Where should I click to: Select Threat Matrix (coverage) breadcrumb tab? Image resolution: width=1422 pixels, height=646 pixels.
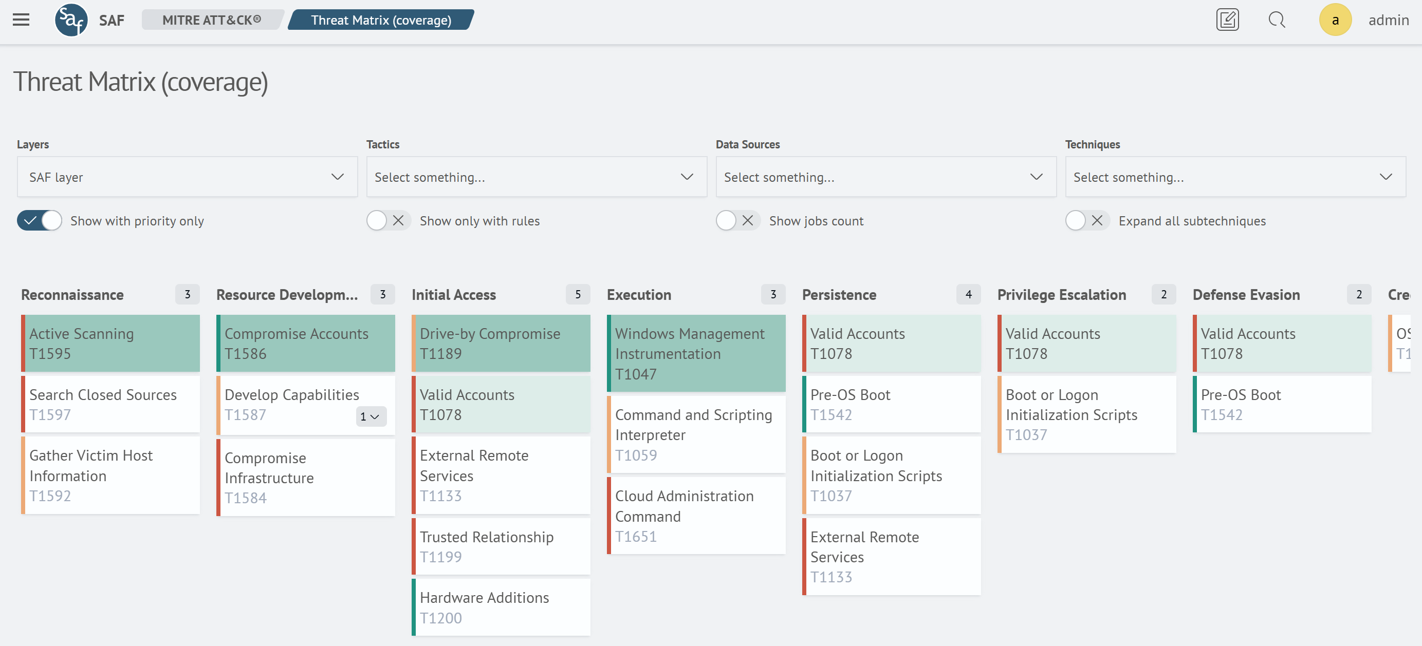[381, 20]
